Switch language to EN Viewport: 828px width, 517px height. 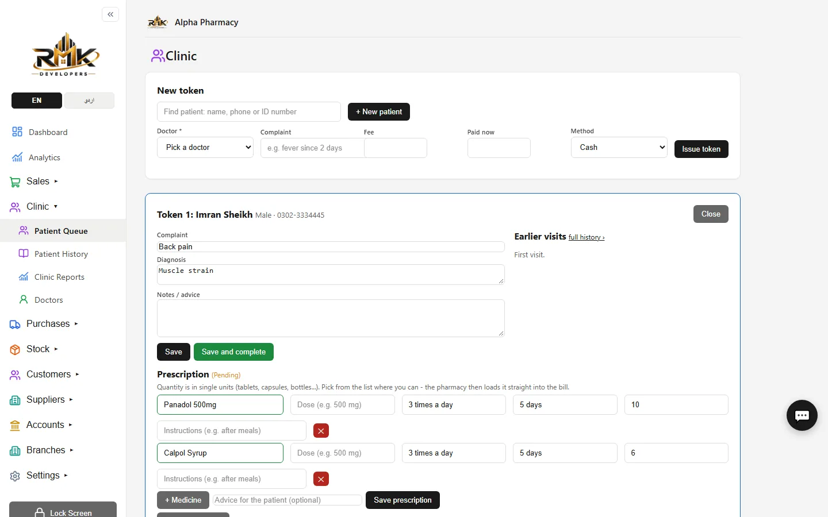37,101
